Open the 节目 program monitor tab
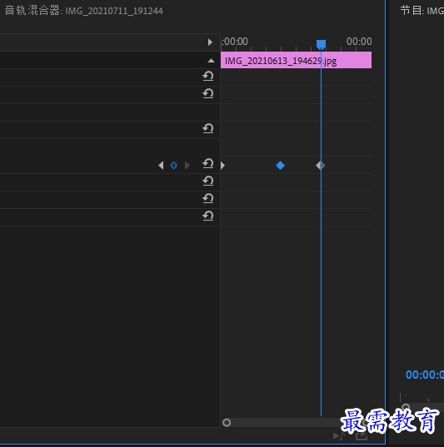444x447 pixels. tap(422, 11)
